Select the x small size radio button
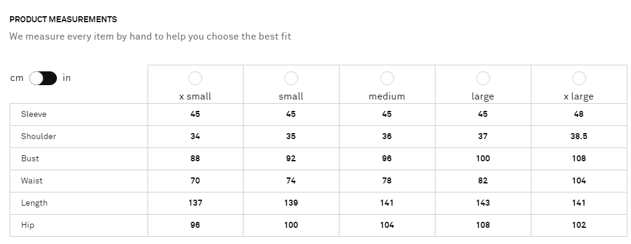Screen dimensions: 631x244 coord(195,79)
